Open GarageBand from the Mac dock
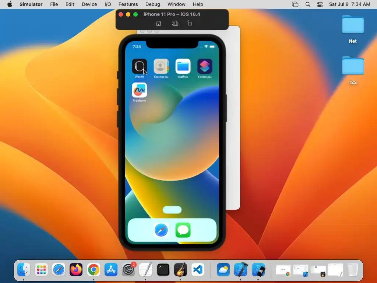377x283 pixels. click(x=180, y=269)
